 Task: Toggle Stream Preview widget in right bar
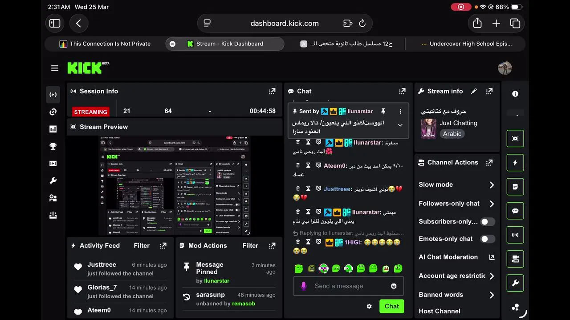tap(515, 139)
